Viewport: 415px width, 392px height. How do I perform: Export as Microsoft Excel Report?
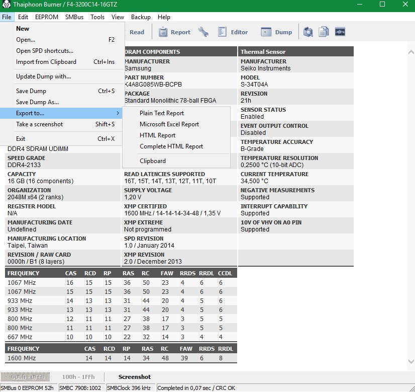tap(176, 124)
